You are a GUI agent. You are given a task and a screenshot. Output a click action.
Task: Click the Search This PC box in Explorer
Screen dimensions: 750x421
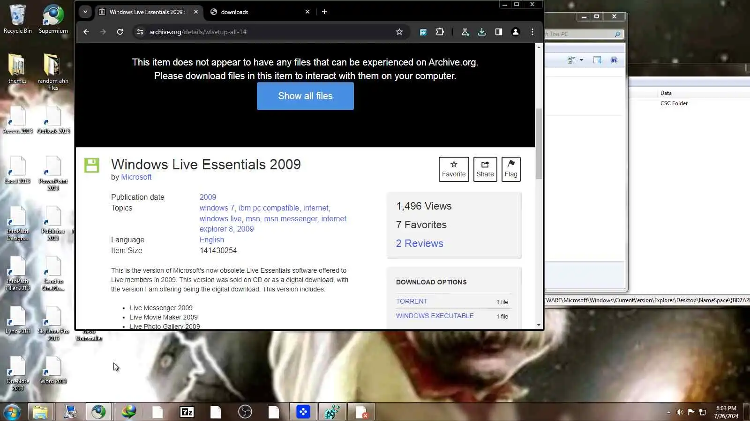(584, 34)
